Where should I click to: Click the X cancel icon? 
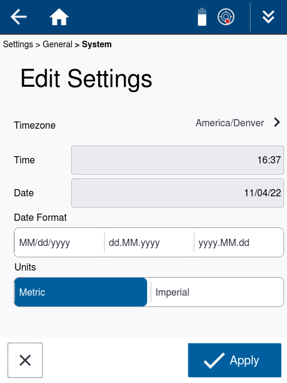point(25,360)
